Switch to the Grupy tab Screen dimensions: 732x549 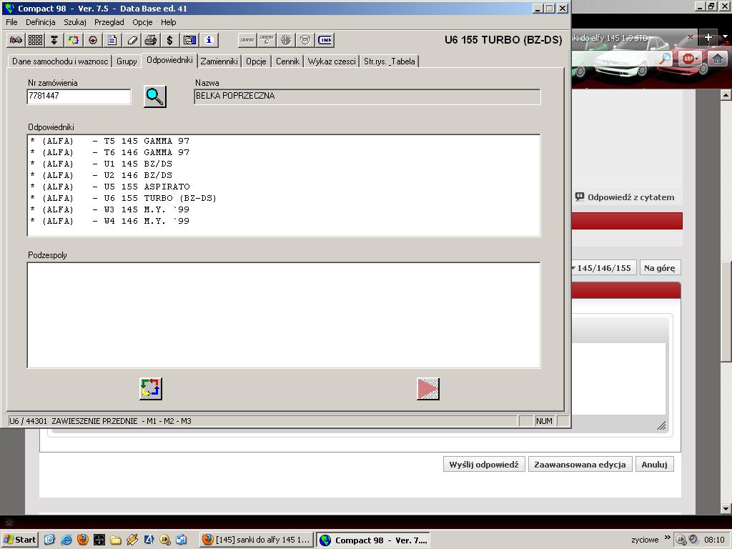[x=127, y=61]
